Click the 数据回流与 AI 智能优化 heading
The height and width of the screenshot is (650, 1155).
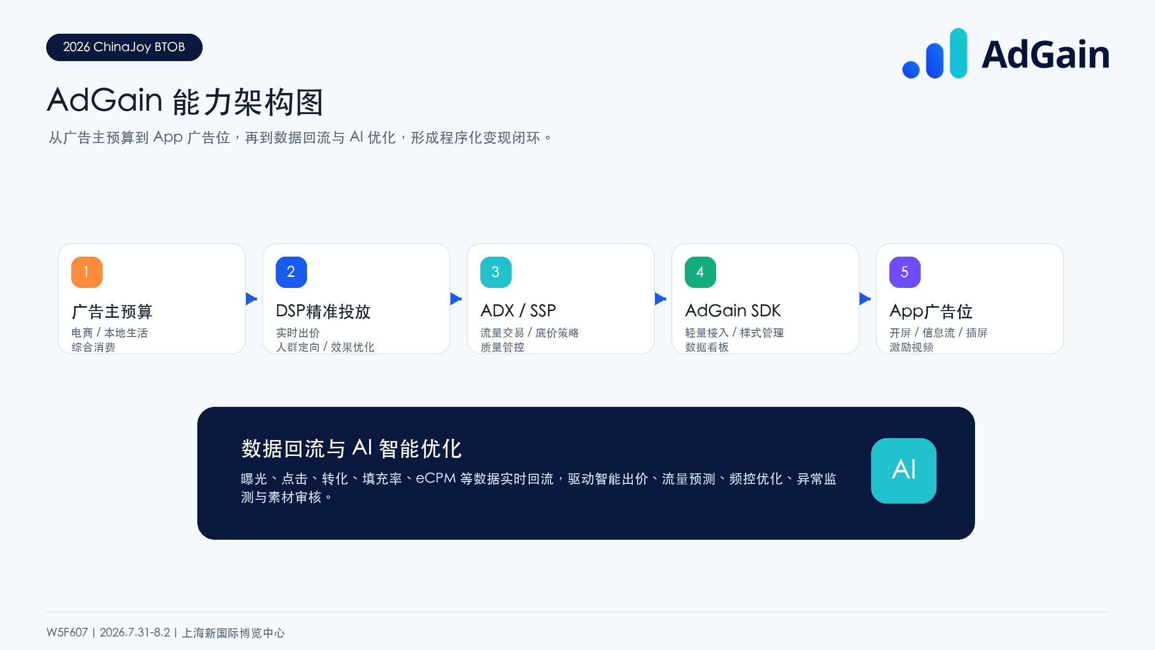[x=351, y=448]
